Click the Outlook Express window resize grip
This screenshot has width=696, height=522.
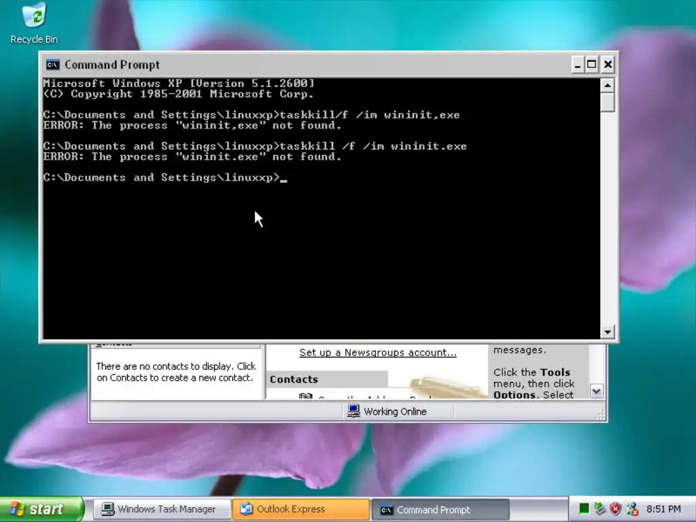pyautogui.click(x=601, y=415)
